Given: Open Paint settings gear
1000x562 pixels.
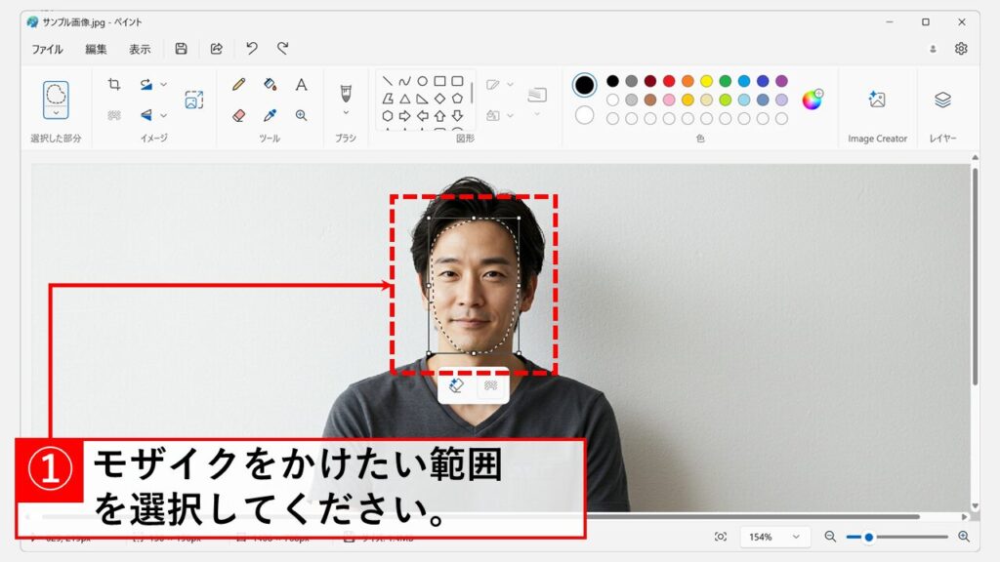Looking at the screenshot, I should coord(961,49).
